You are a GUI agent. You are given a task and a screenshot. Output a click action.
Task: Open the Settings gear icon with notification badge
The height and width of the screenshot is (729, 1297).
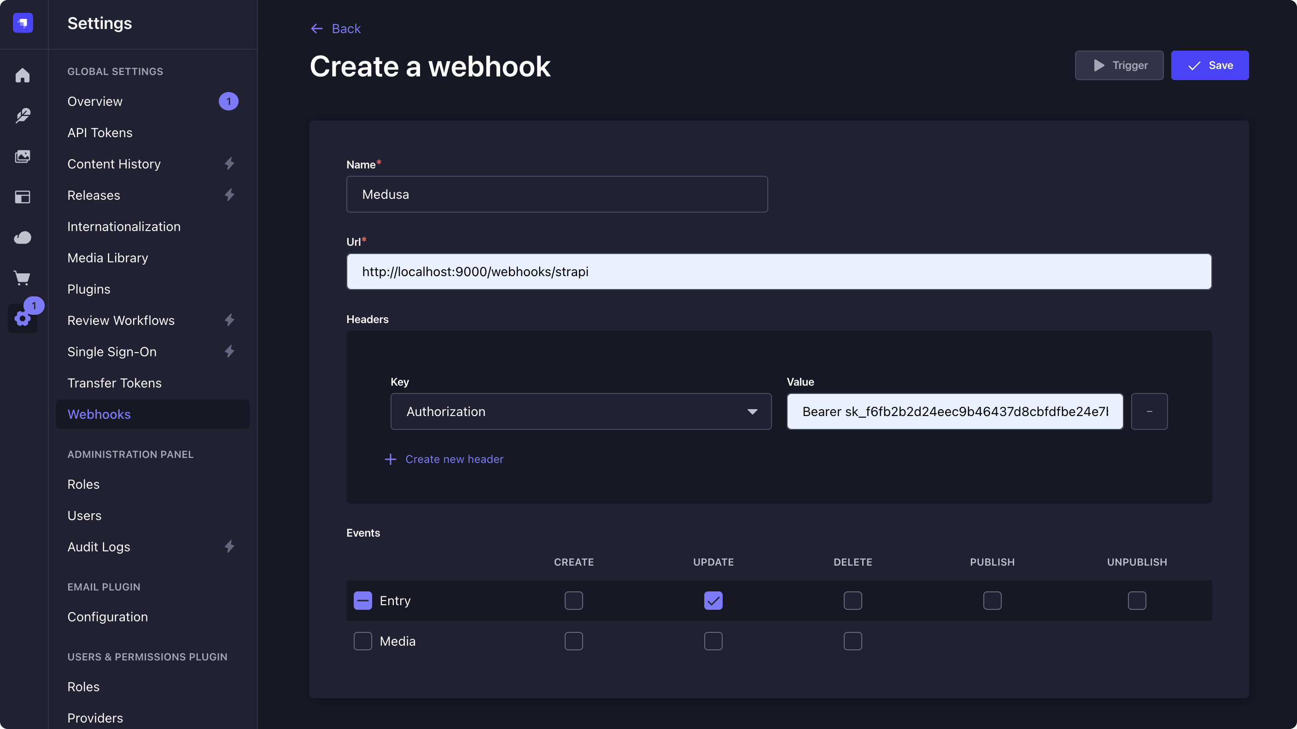(x=23, y=318)
